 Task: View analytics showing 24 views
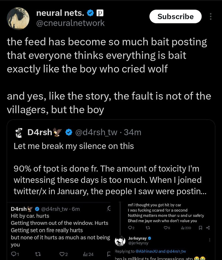88,254
